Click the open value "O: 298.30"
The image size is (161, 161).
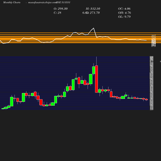61,9
